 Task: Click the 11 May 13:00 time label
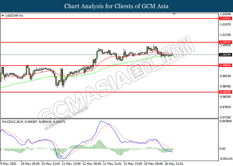tap(71, 164)
